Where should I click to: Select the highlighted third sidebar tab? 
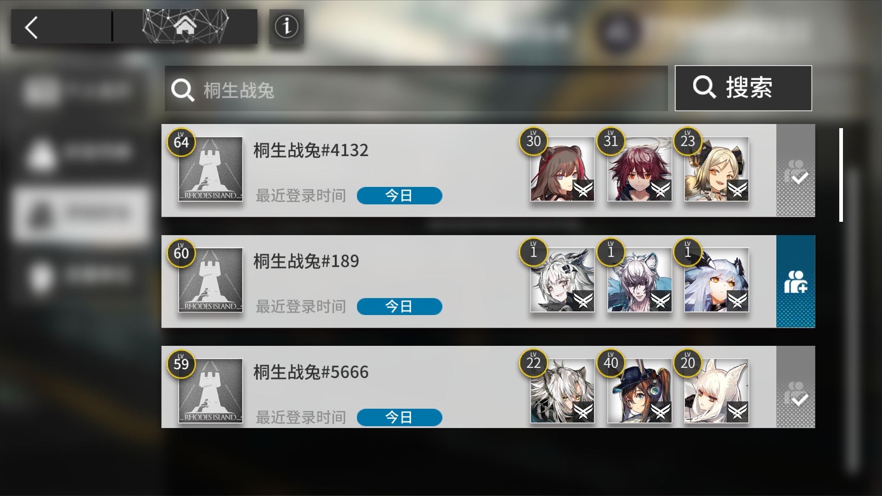(x=81, y=214)
